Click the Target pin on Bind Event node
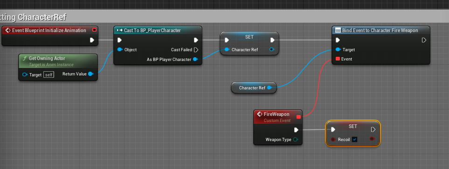This screenshot has width=449, height=169. click(x=338, y=49)
